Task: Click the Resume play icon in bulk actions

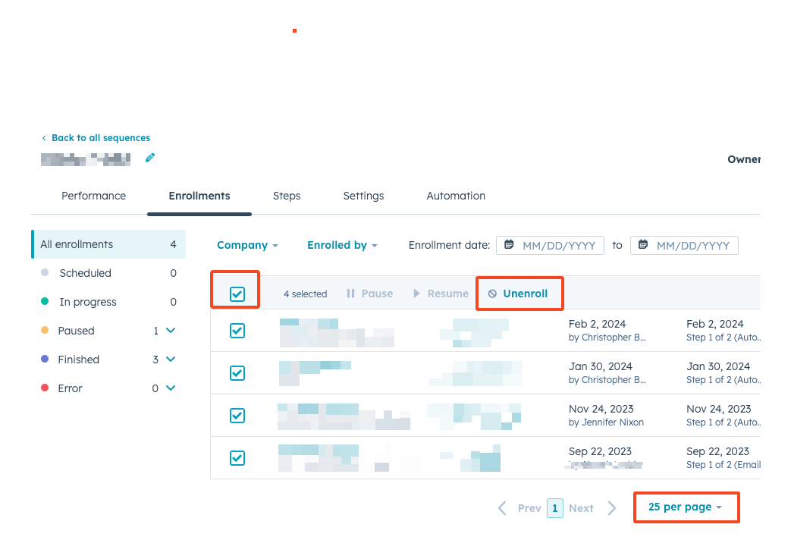Action: (x=416, y=294)
